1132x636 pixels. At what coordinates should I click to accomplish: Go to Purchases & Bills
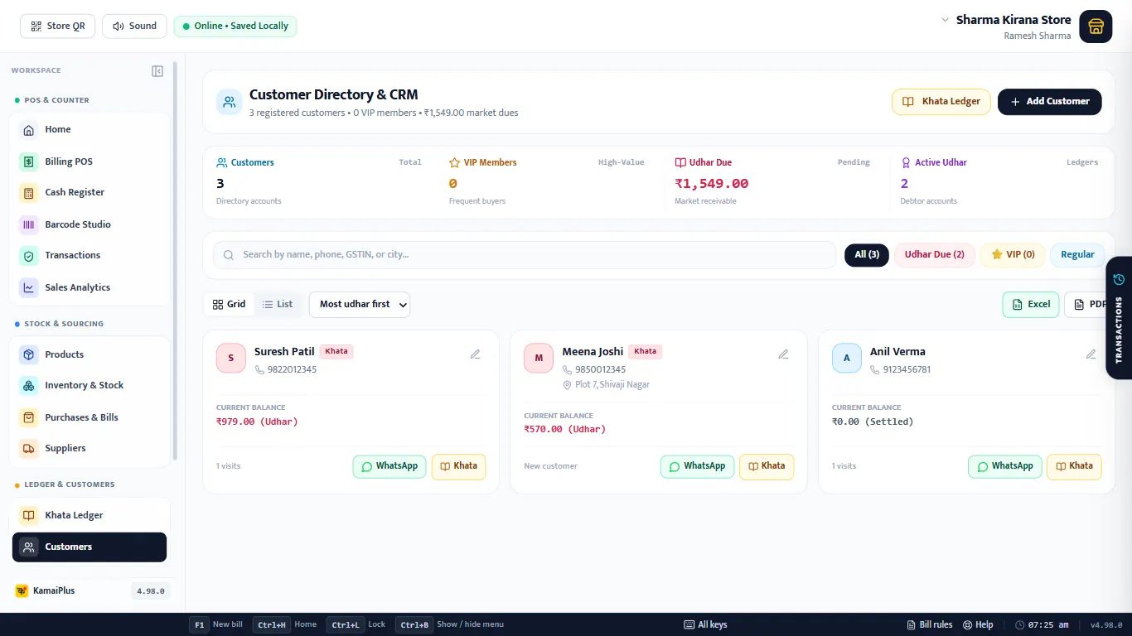[89, 417]
